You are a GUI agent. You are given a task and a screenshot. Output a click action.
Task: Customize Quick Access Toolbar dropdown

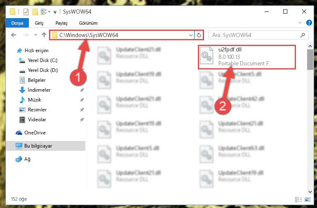(55, 12)
